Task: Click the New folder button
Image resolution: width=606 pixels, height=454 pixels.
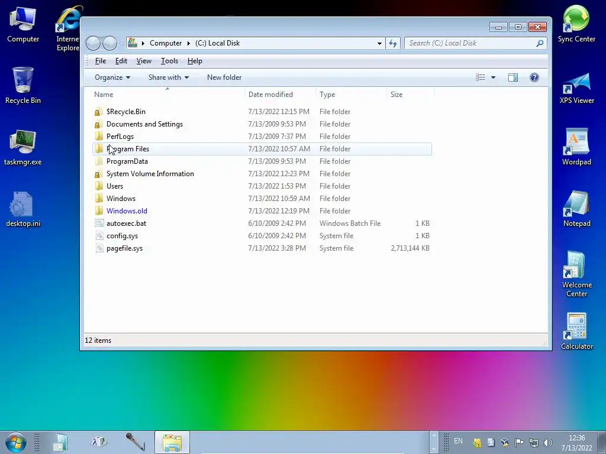Action: pos(224,77)
